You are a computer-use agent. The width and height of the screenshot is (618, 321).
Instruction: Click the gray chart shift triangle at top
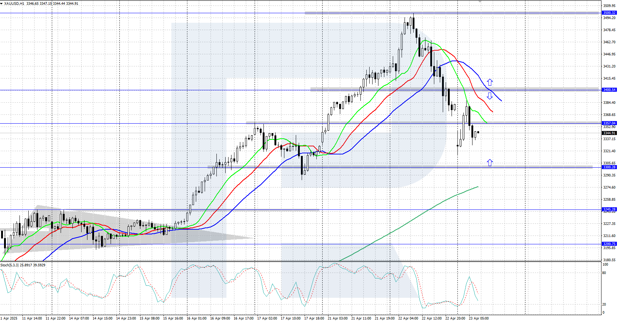480,1
